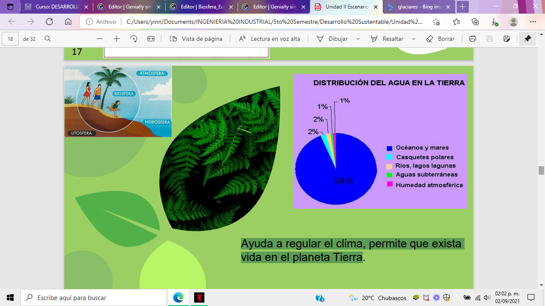This screenshot has width=545, height=306.
Task: Expand the Dibujar options dropdown arrow
Action: coord(358,39)
